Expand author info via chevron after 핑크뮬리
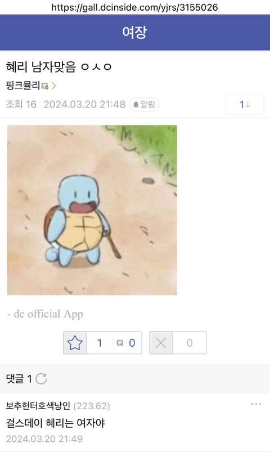270x452 pixels. click(54, 86)
